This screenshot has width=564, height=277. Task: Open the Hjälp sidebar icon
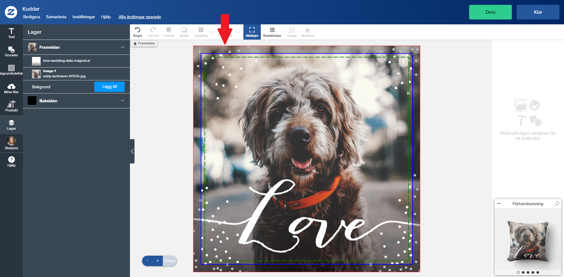tap(11, 161)
